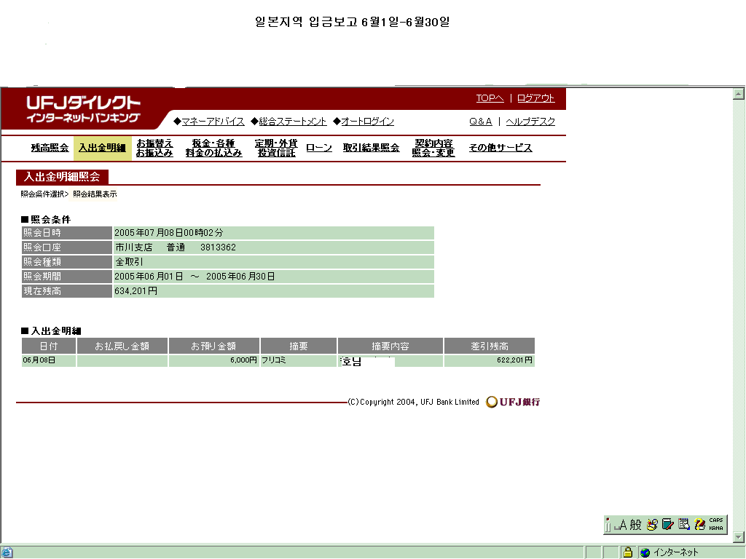Viewport: 746px width, 559px height.
Task: Click the scrollbar up arrow
Action: 739,94
